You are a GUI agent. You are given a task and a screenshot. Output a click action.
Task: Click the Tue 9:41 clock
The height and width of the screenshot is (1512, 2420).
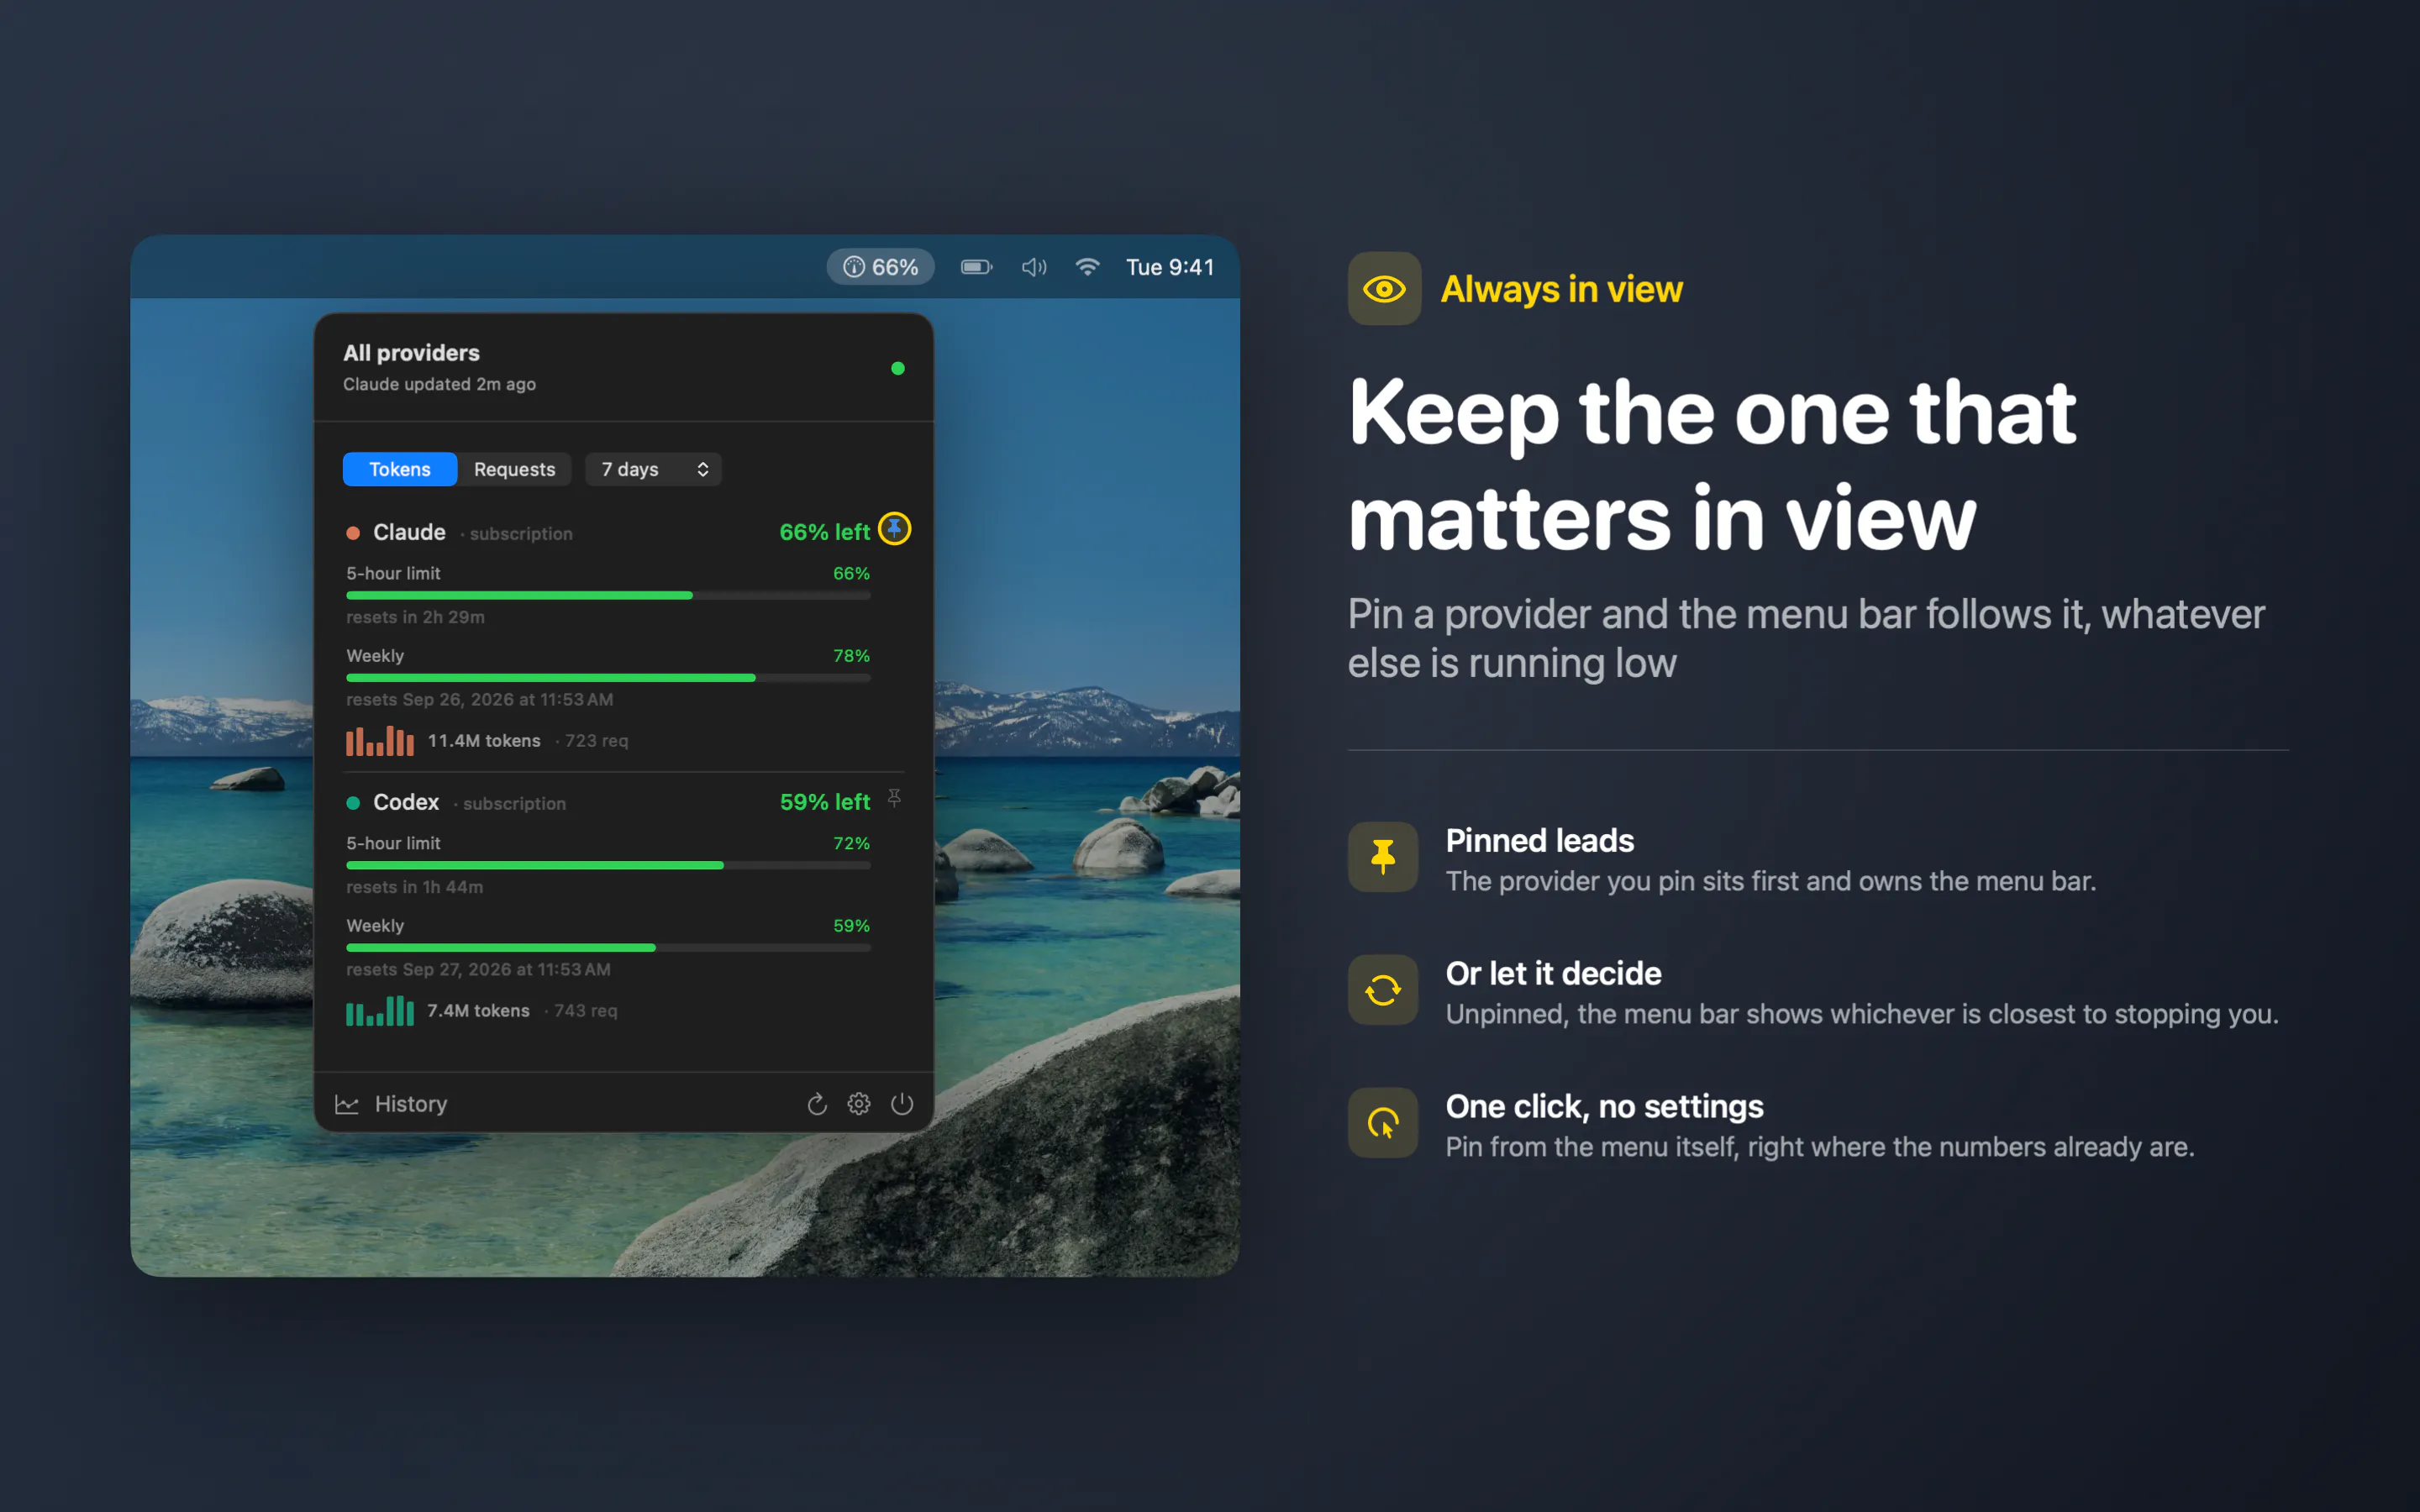pos(1170,267)
